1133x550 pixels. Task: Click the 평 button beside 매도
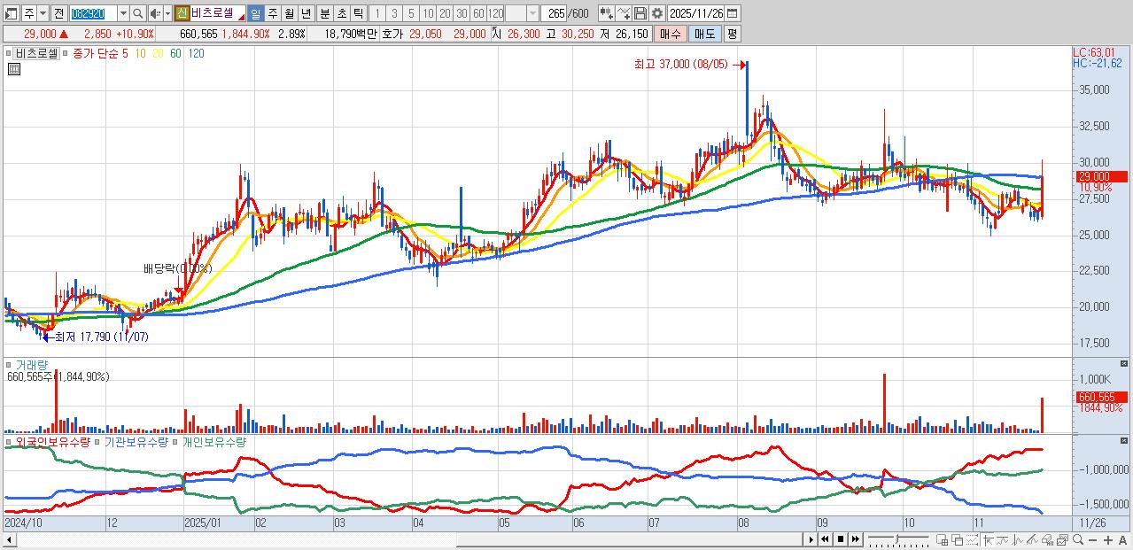click(732, 34)
